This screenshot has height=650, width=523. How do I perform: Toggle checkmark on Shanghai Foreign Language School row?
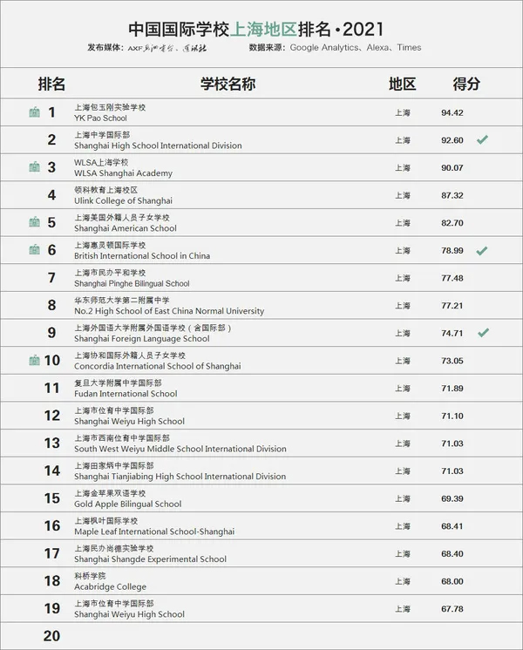482,332
